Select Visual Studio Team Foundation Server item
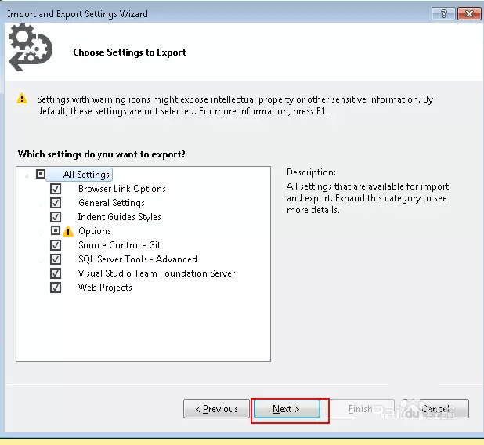484x445 pixels. pos(156,273)
